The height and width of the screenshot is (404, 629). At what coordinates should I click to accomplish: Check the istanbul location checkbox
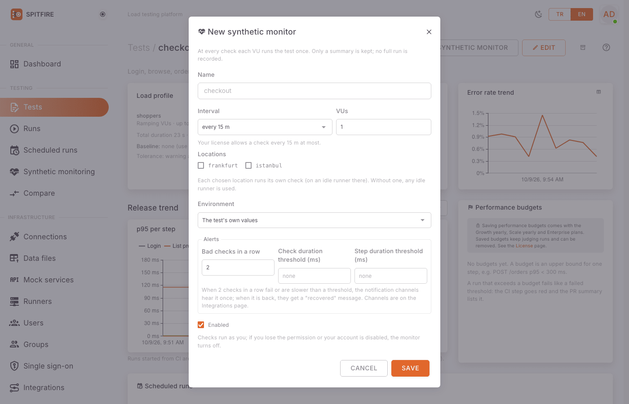coord(248,166)
